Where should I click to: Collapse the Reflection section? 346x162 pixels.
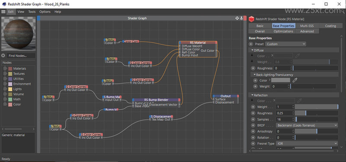tap(253, 95)
